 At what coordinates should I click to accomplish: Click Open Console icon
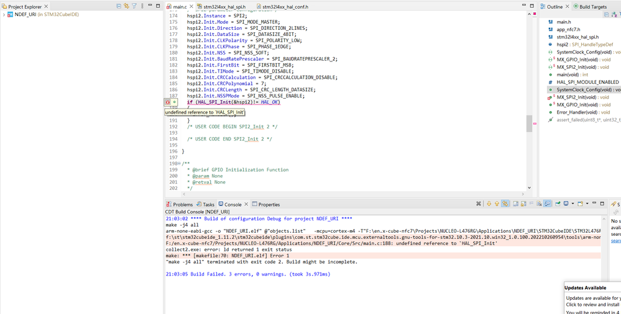tap(580, 204)
